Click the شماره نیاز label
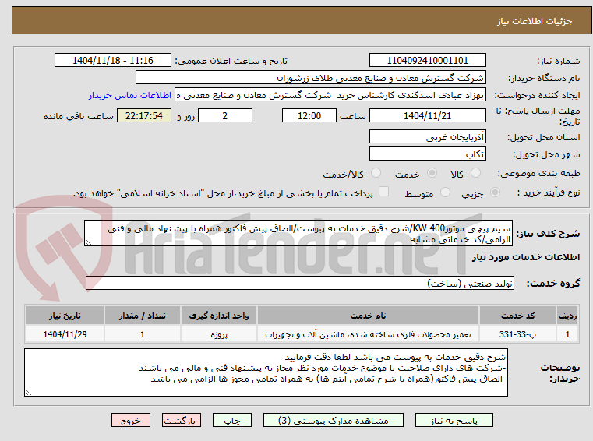 coord(558,61)
